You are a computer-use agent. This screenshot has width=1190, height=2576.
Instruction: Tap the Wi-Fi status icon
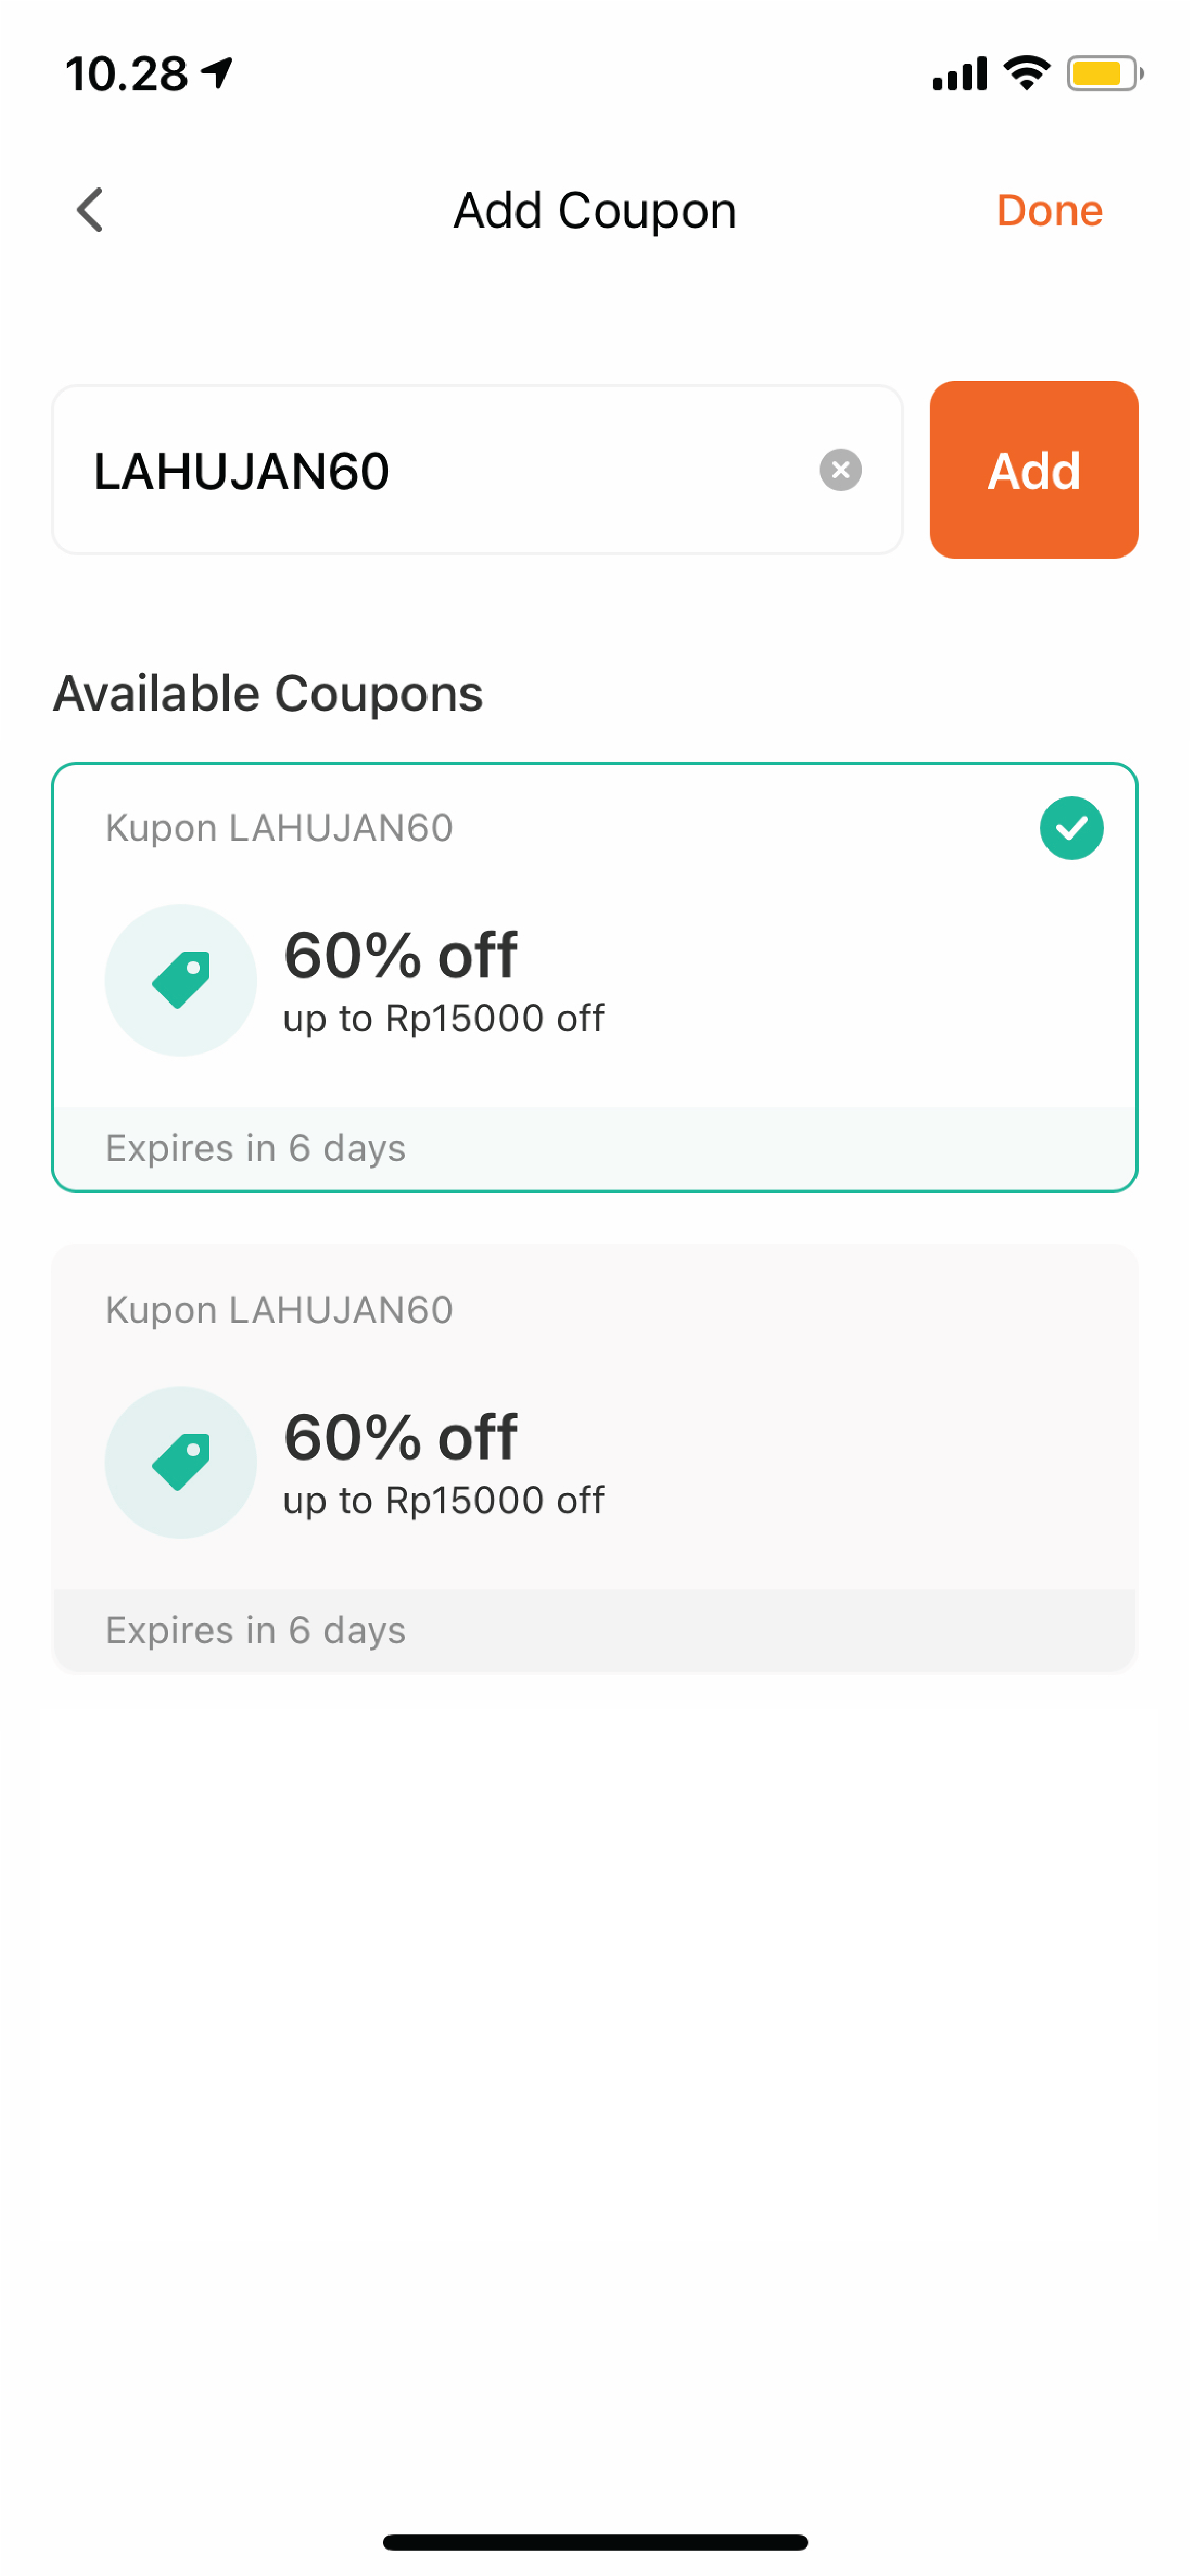[1027, 73]
